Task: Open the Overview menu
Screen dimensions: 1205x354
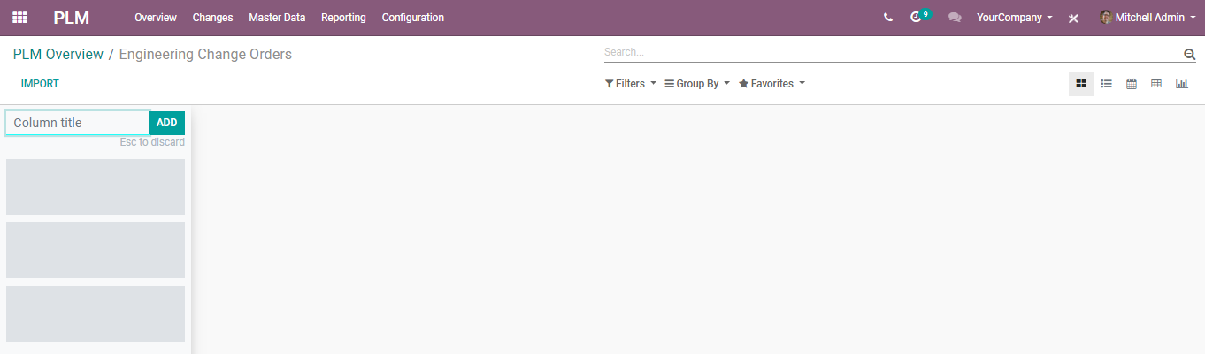Action: (x=156, y=18)
